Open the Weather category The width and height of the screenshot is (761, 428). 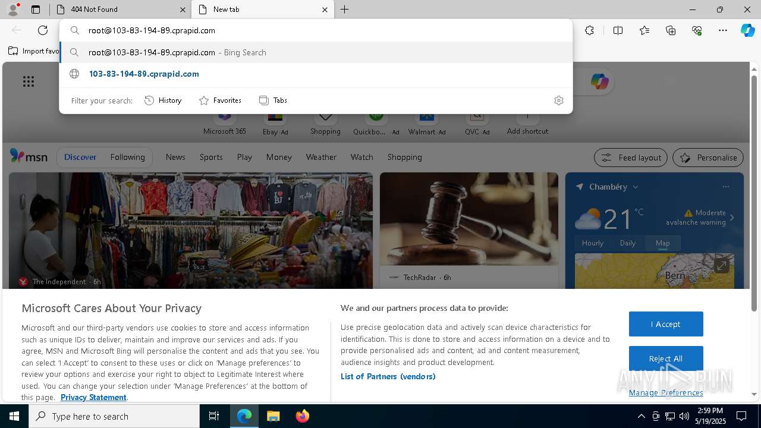(x=321, y=157)
